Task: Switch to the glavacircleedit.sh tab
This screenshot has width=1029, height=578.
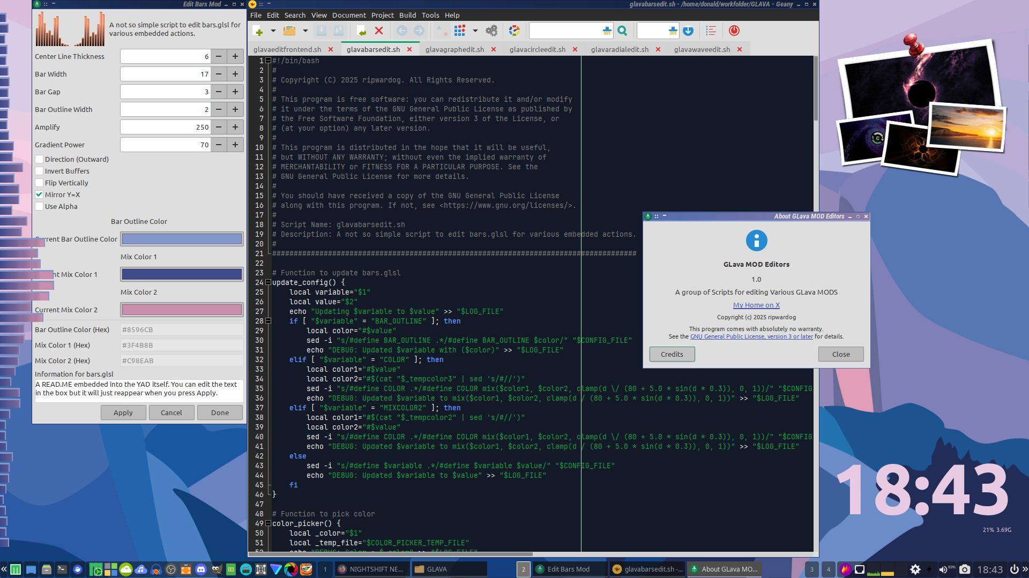Action: point(537,49)
